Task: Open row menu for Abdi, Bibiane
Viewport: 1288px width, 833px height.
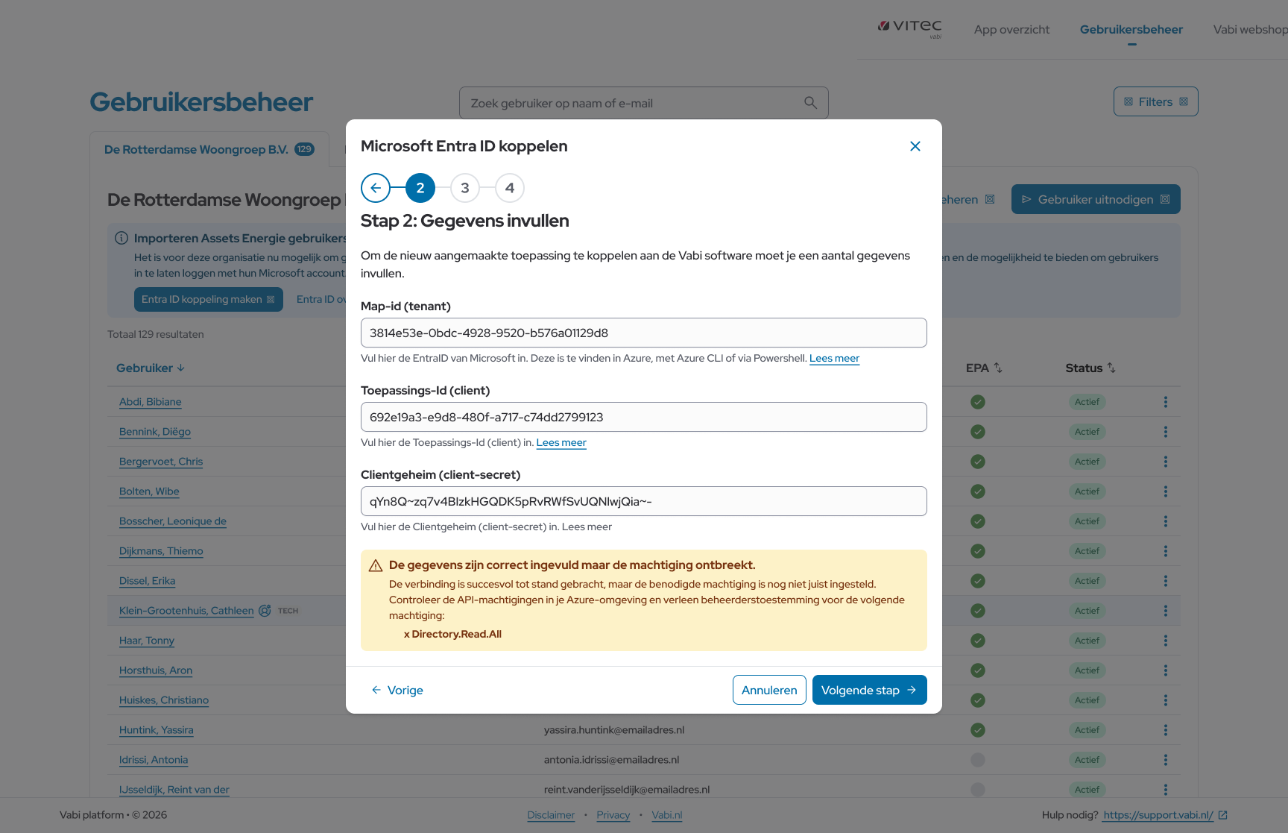Action: pyautogui.click(x=1166, y=402)
